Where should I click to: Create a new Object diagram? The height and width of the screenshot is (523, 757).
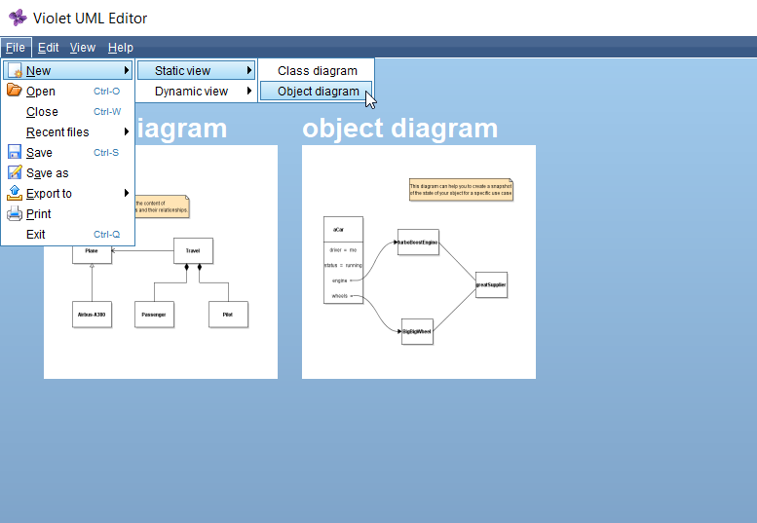[x=317, y=91]
